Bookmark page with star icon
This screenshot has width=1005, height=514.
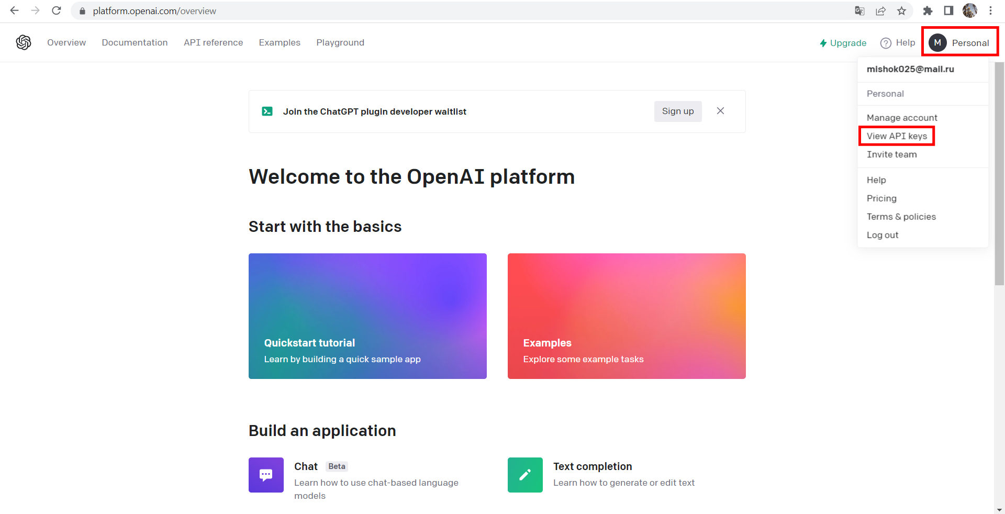901,11
